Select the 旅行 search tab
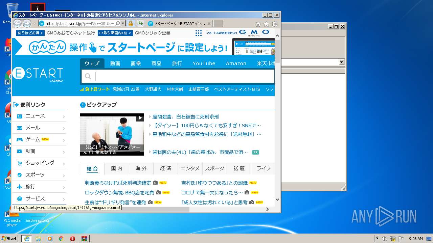This screenshot has height=243, width=433. [177, 63]
